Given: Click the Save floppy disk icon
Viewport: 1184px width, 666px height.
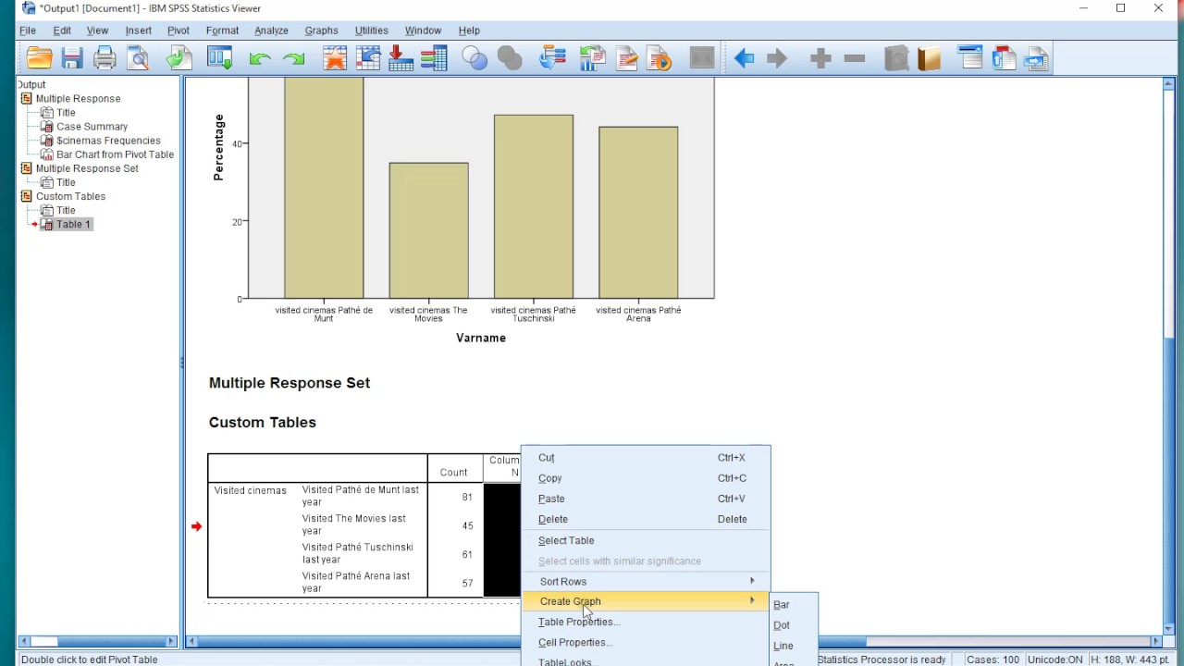Looking at the screenshot, I should pos(72,59).
